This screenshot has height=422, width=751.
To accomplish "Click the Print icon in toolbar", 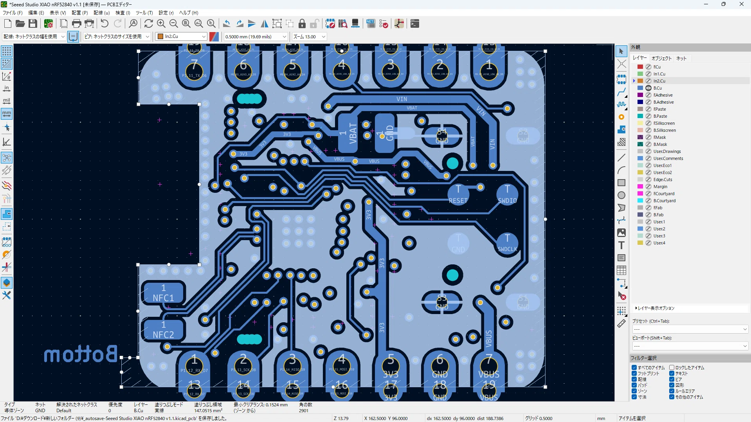I will point(77,24).
